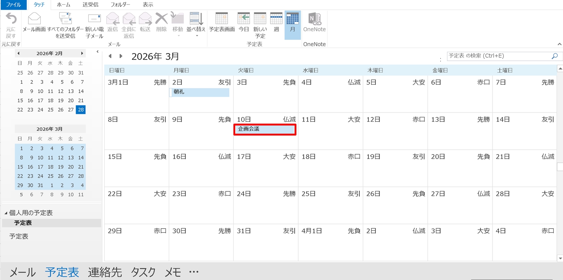563x280 pixels.
Task: Go to next month in main calendar
Action: click(x=121, y=56)
